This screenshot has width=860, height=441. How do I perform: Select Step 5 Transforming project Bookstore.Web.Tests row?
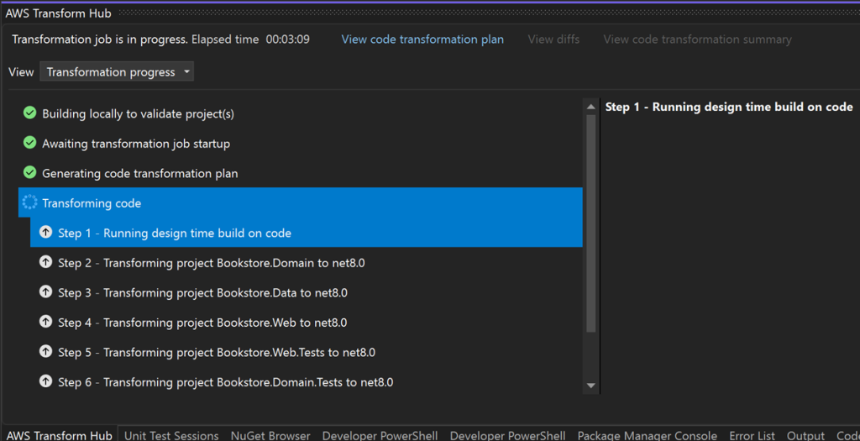pyautogui.click(x=307, y=352)
